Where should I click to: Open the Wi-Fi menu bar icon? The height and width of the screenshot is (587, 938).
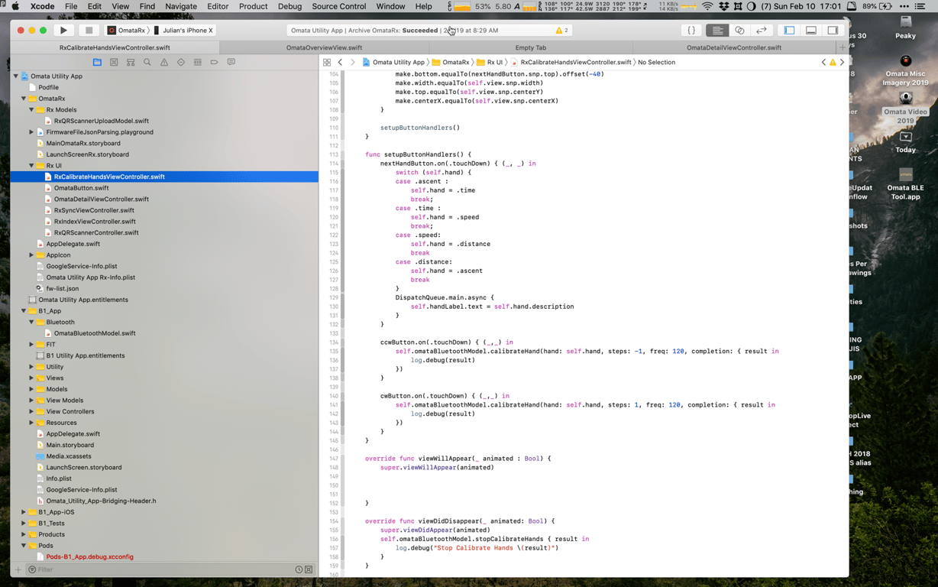click(707, 6)
